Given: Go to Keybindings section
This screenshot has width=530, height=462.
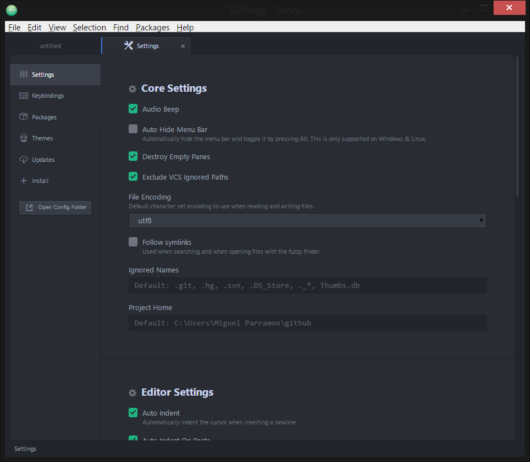Looking at the screenshot, I should [x=55, y=96].
